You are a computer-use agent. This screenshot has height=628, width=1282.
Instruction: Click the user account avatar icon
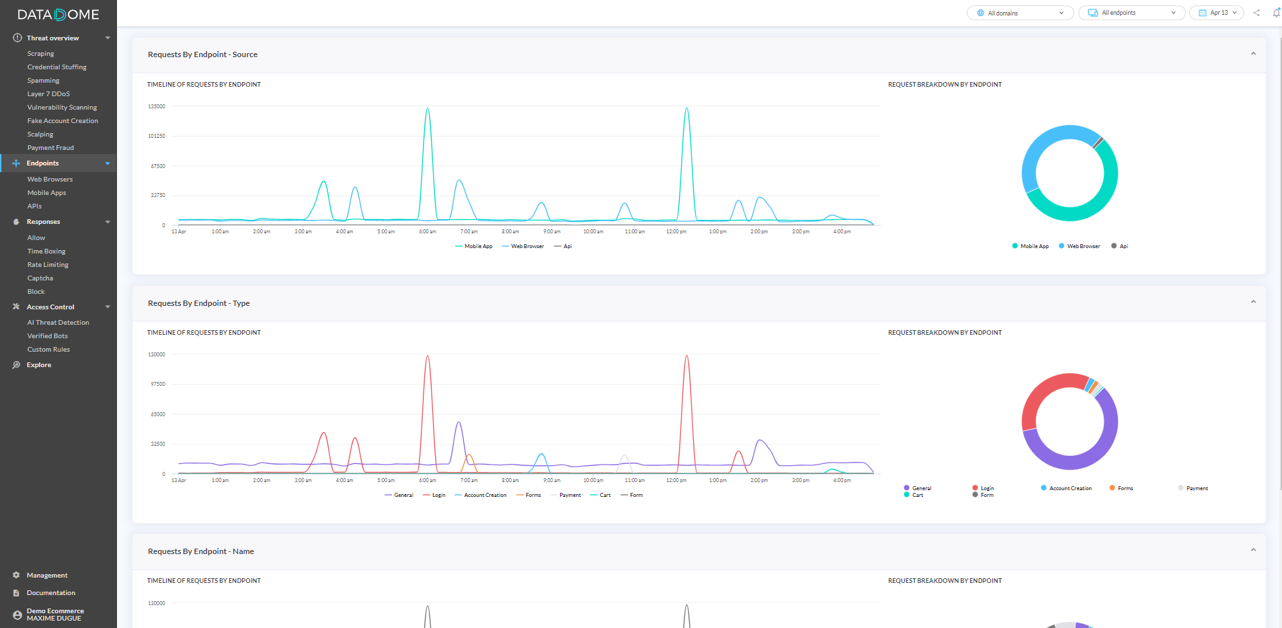pyautogui.click(x=17, y=615)
